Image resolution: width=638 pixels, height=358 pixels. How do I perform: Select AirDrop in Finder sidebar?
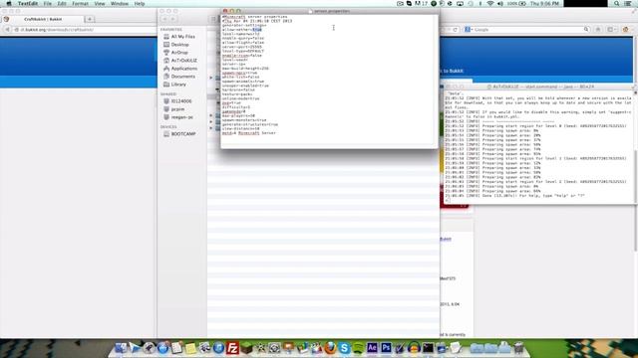(x=179, y=53)
